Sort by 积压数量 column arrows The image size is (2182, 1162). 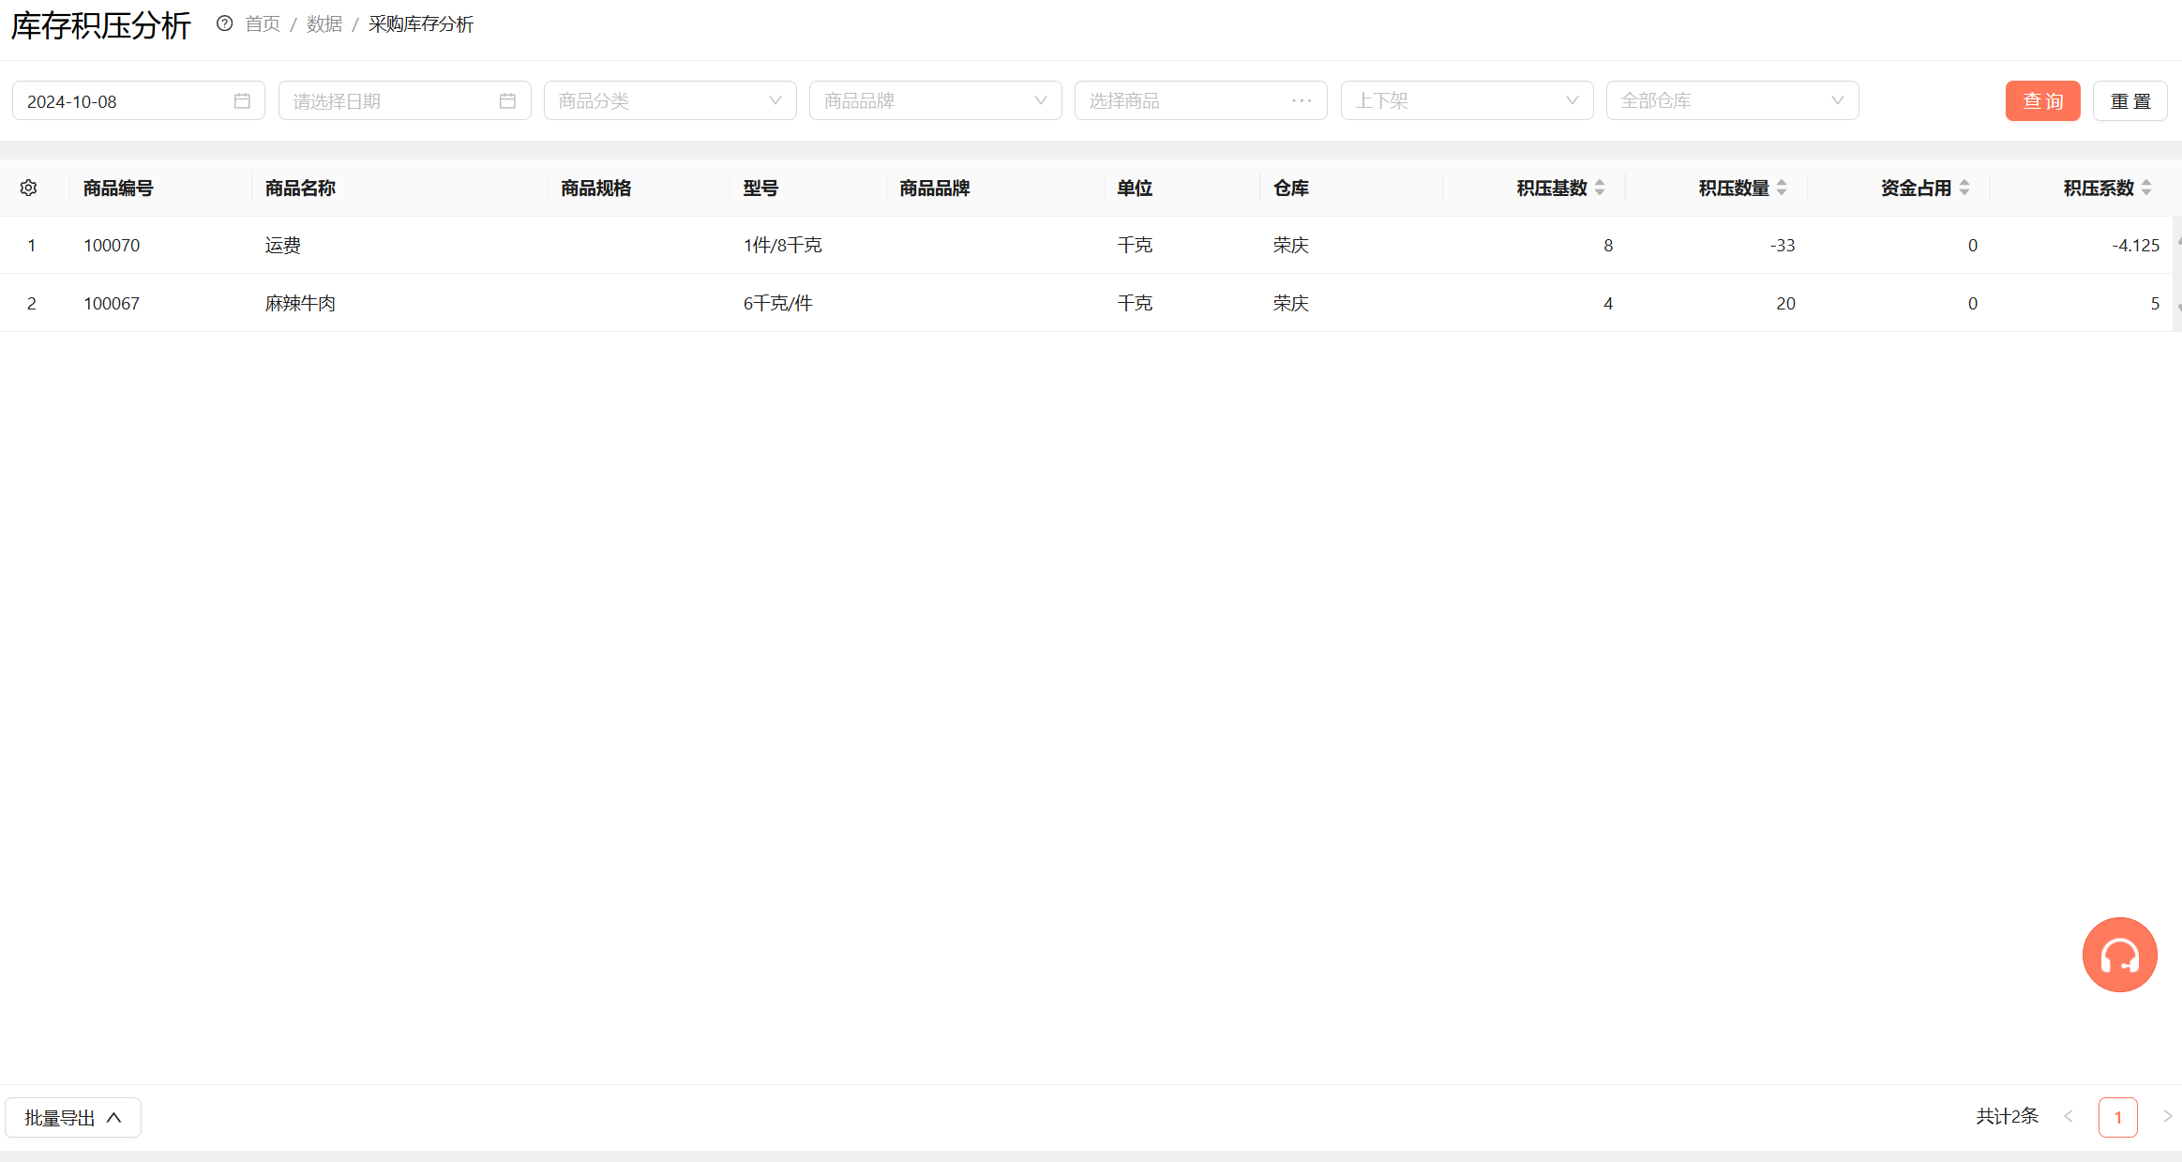tap(1782, 188)
